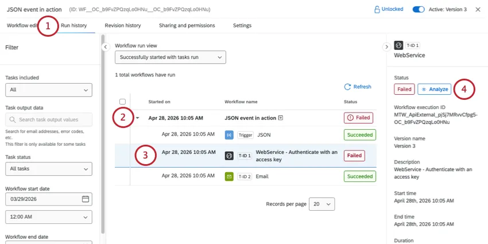Open the Run history tab
488x244 pixels.
coord(73,25)
